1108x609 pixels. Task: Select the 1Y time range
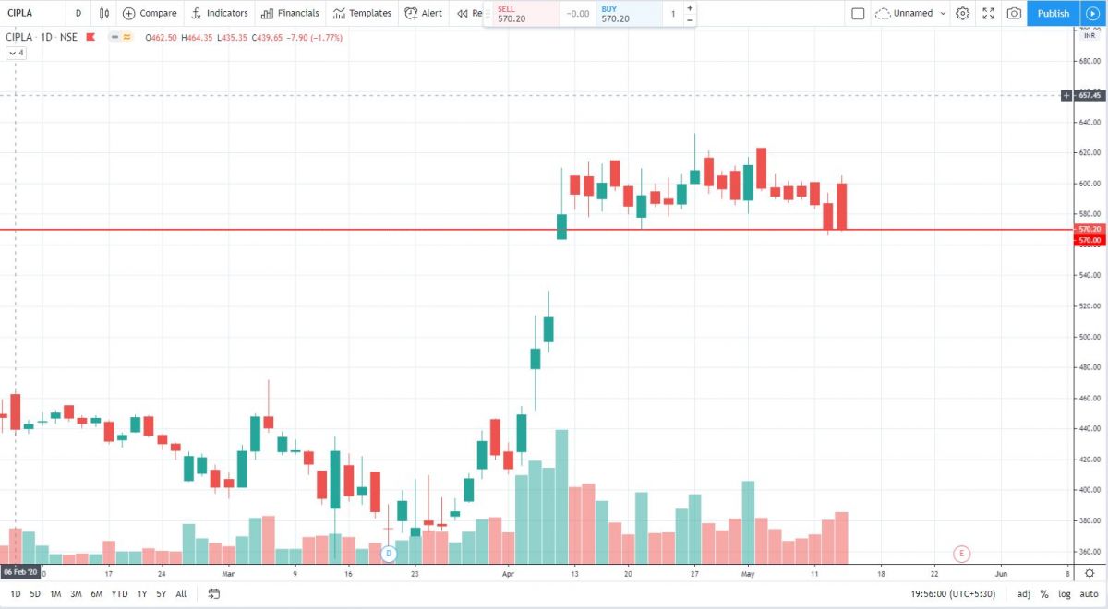[x=141, y=594]
